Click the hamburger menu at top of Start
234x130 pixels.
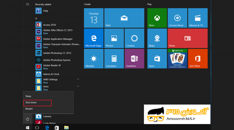click(x=28, y=4)
